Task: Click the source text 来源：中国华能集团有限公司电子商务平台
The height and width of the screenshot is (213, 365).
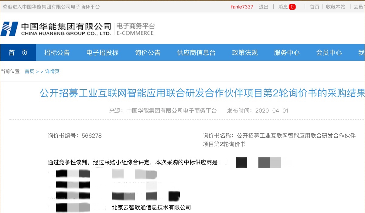Action: [x=163, y=110]
